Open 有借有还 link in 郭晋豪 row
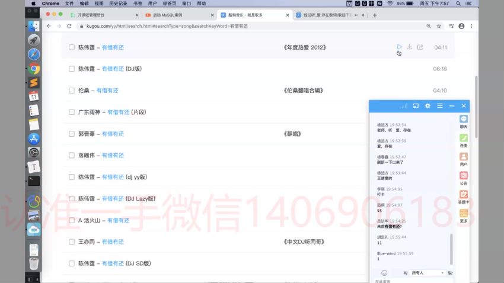 (x=113, y=134)
